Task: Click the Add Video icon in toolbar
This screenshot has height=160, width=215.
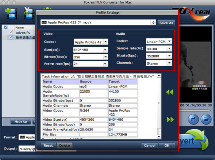Action: point(11,13)
